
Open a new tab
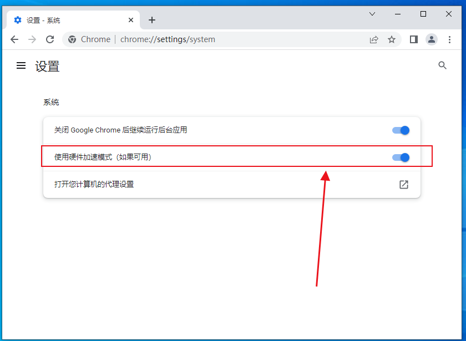click(152, 20)
